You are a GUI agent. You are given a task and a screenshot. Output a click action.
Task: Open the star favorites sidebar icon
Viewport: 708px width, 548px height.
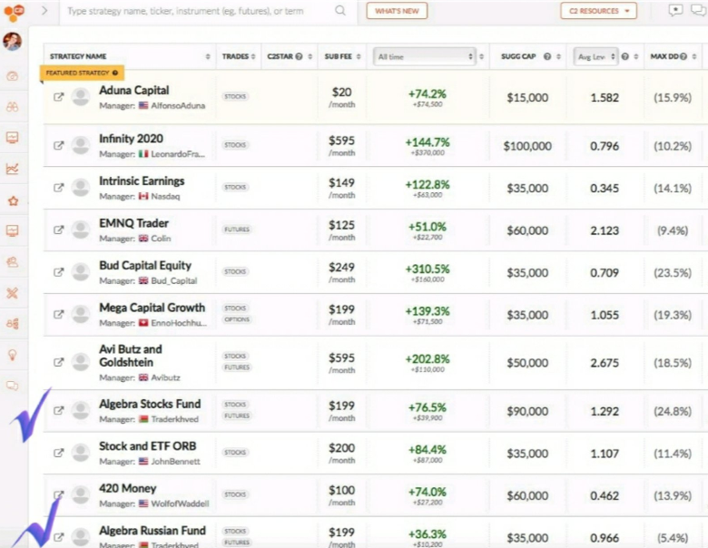(x=13, y=201)
